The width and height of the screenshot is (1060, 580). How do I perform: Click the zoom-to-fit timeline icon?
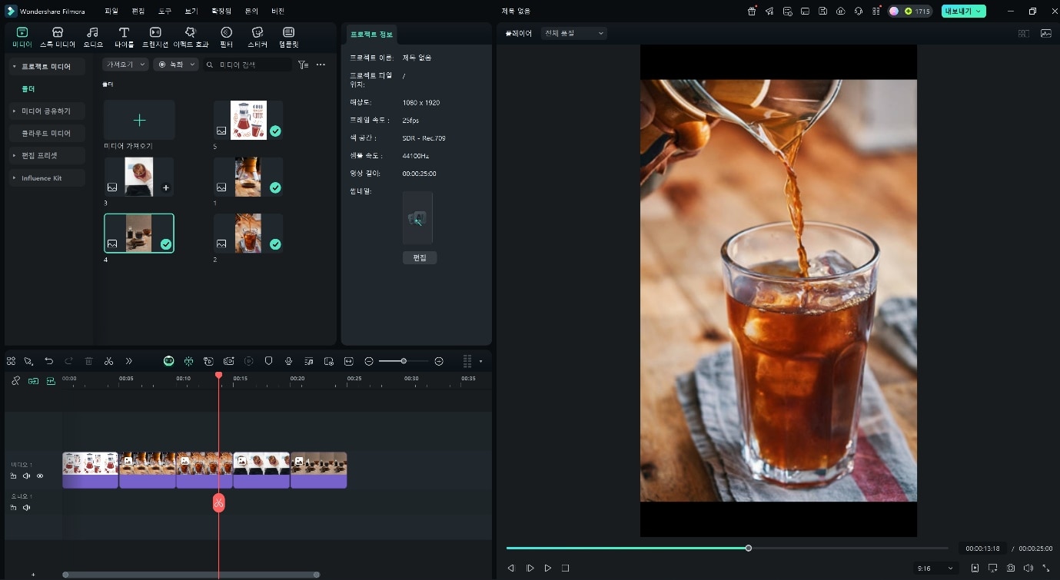348,361
